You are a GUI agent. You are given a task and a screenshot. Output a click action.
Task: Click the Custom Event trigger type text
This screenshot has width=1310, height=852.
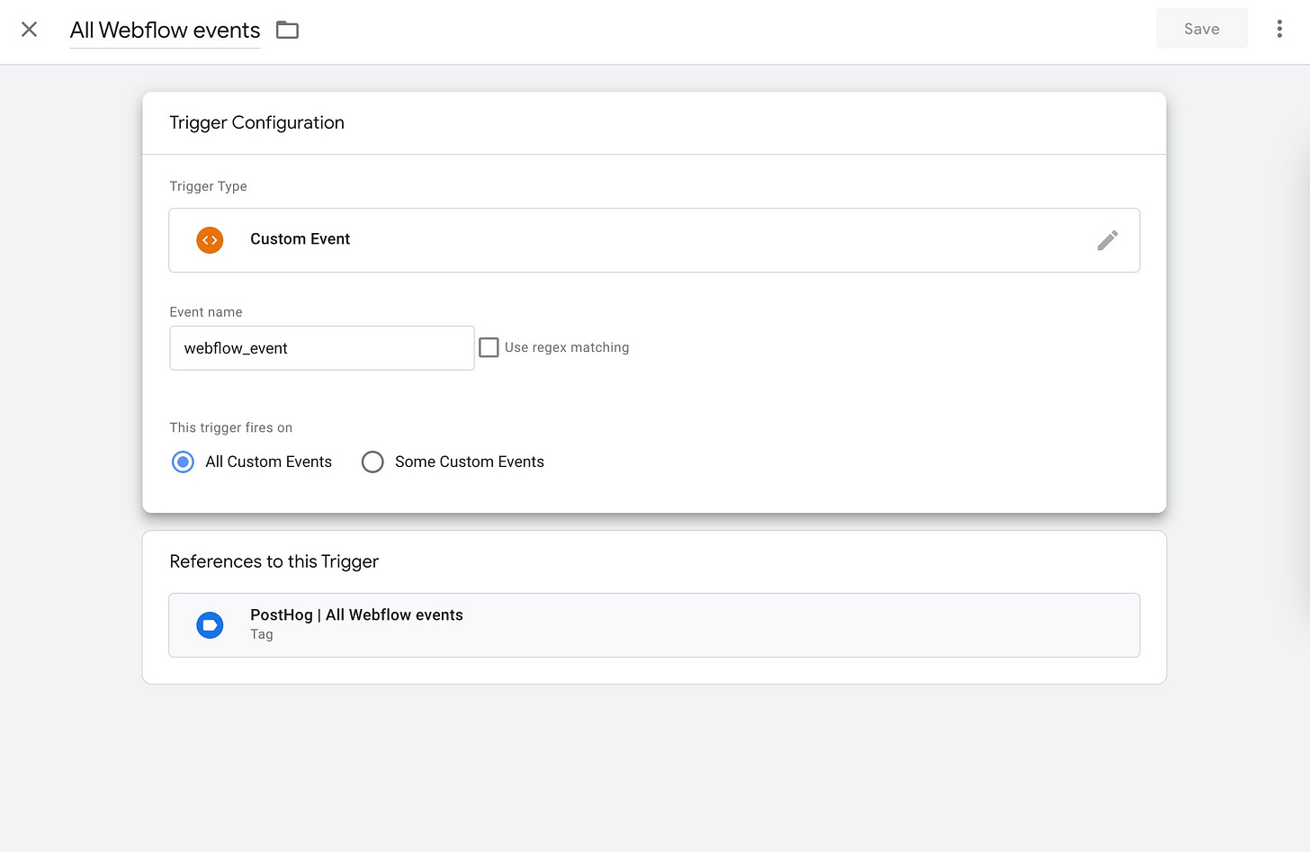coord(300,239)
